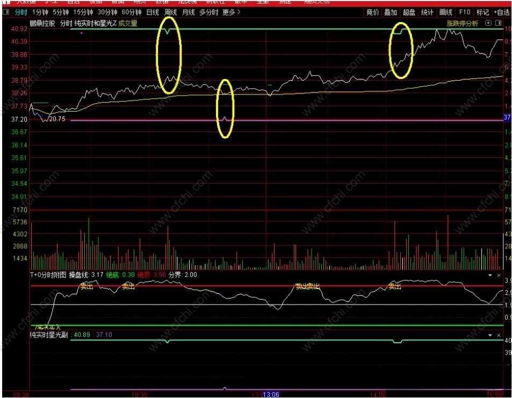Viewport: 512px width, 398px height.
Task: Click the 标记 mark button
Action: pyautogui.click(x=482, y=12)
